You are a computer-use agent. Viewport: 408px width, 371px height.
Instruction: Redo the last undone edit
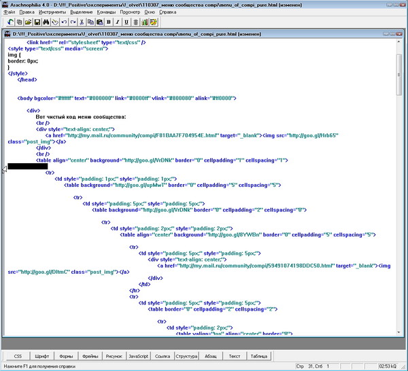pos(73,22)
